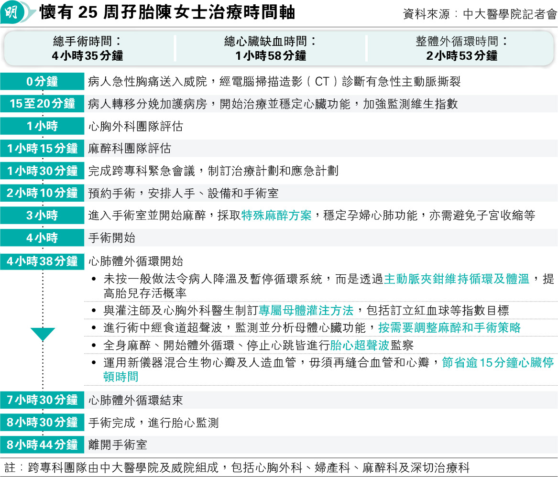Click text '病人轉移分娩加護病房' row
This screenshot has height=477, width=558.
(273, 104)
